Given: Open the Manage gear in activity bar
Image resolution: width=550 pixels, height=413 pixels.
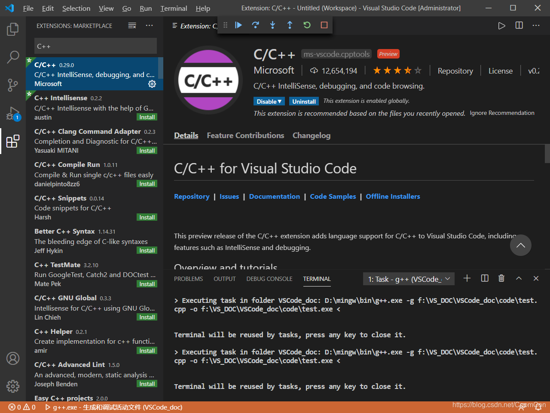Looking at the screenshot, I should pyautogui.click(x=13, y=386).
